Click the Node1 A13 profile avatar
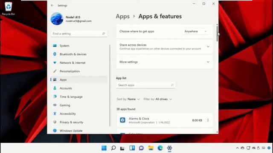Image resolution: width=273 pixels, height=153 pixels. 57,19
